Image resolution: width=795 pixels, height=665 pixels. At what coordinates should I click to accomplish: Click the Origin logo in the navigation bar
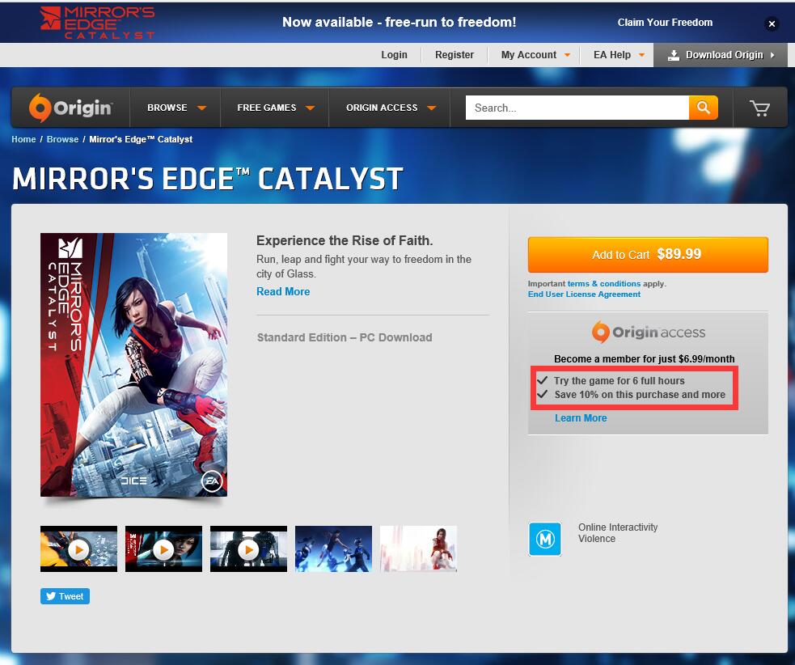[x=70, y=108]
